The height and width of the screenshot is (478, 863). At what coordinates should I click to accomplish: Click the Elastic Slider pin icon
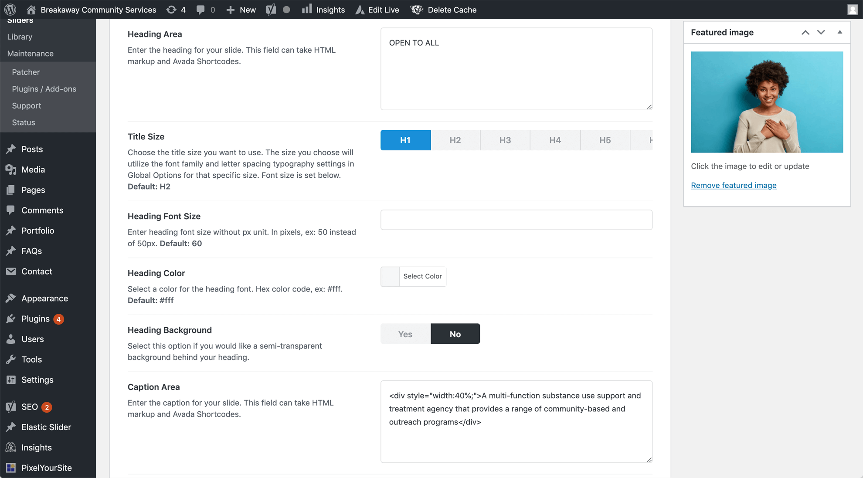tap(11, 427)
